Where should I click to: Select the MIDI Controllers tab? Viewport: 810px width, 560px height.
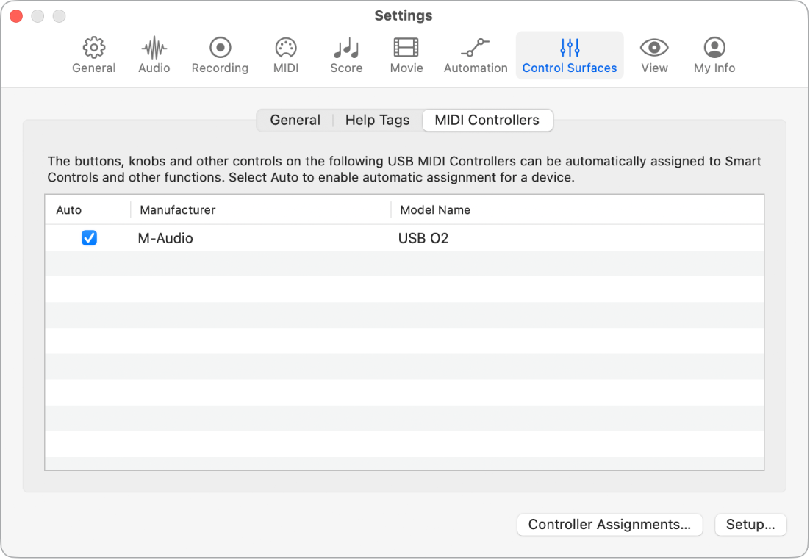click(x=487, y=120)
